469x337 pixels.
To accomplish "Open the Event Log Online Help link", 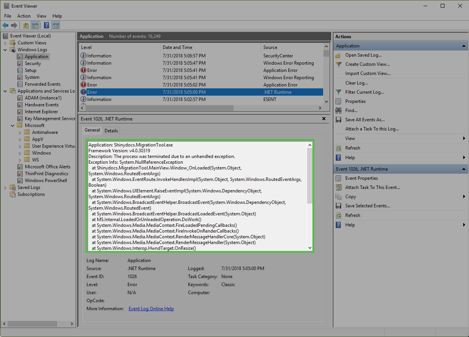I will coord(151,309).
